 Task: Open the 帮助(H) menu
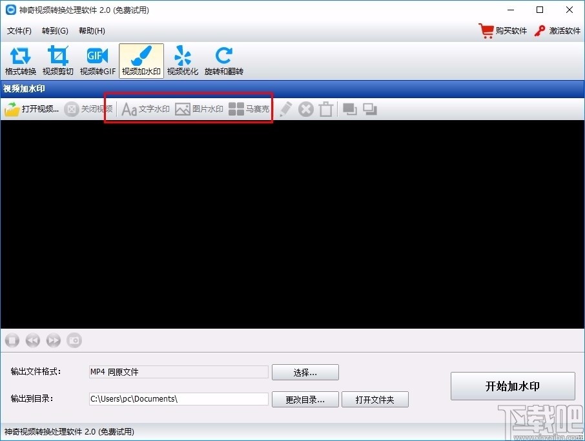tap(92, 30)
